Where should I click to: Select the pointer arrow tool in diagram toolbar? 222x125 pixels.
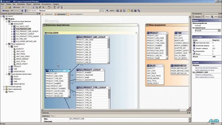(x=103, y=11)
